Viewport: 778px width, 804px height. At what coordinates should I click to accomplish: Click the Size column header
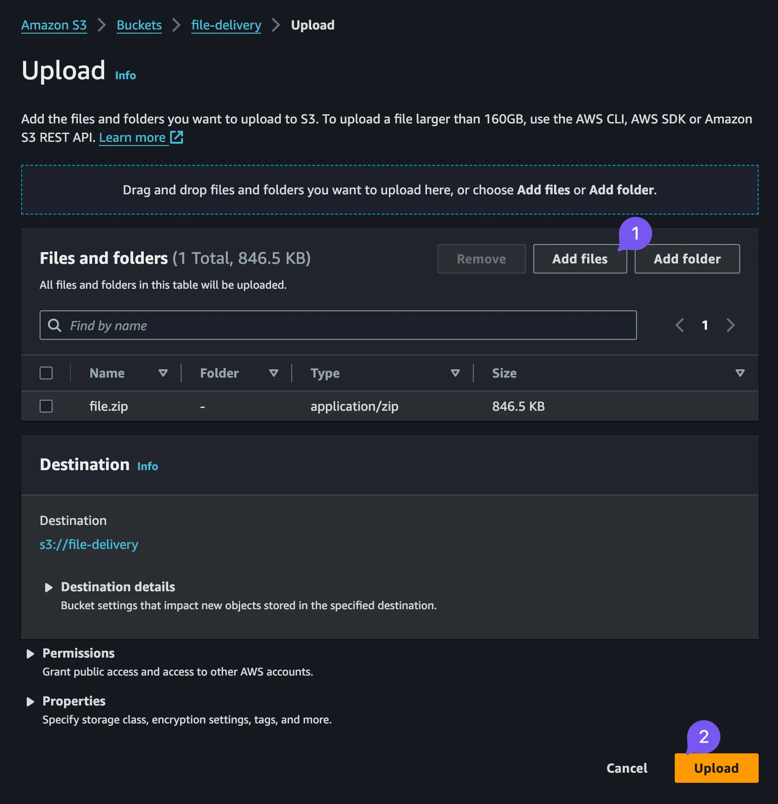click(504, 373)
